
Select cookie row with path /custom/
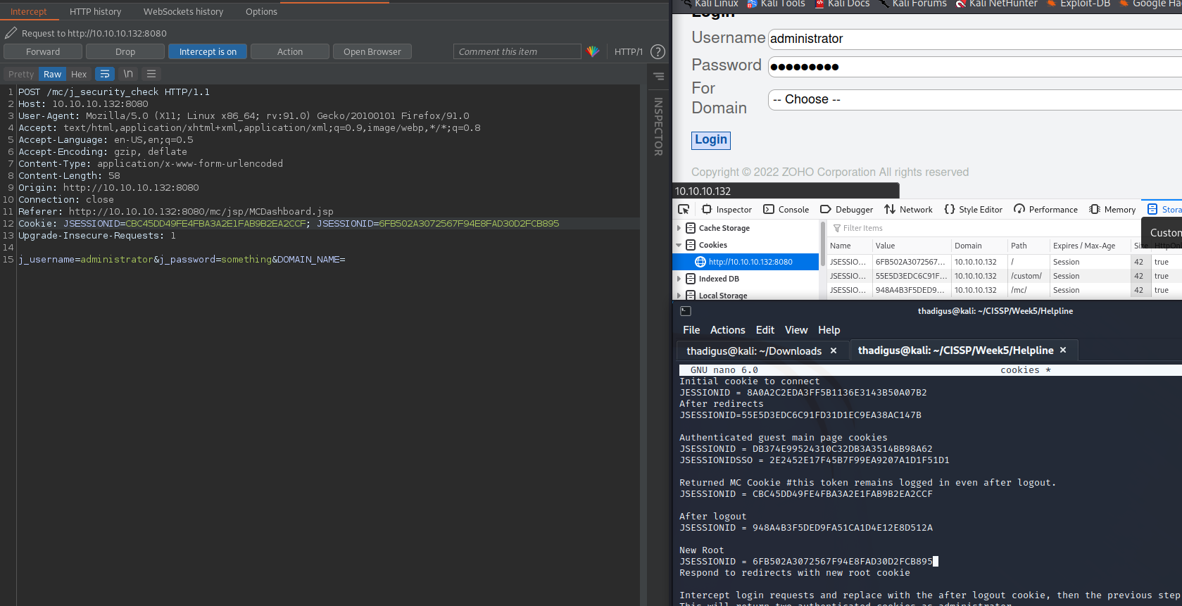[x=1005, y=276]
